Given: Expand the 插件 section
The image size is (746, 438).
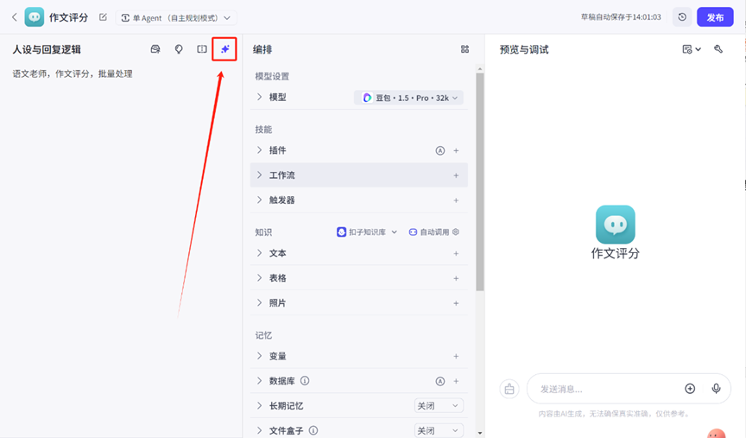Looking at the screenshot, I should pyautogui.click(x=259, y=150).
